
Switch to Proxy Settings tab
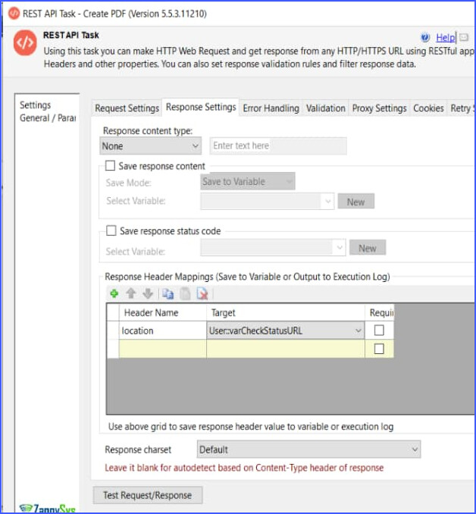pos(379,108)
